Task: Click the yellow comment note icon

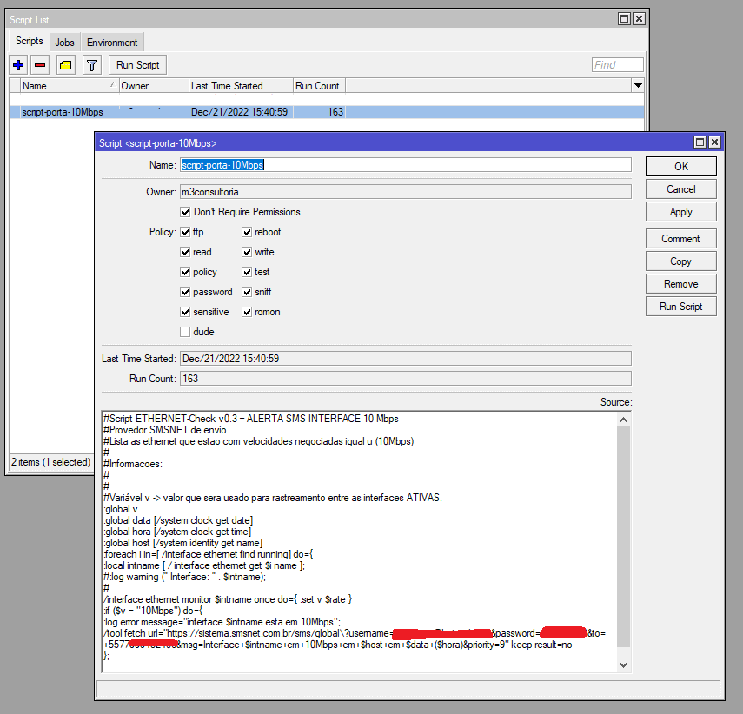Action: pos(66,65)
